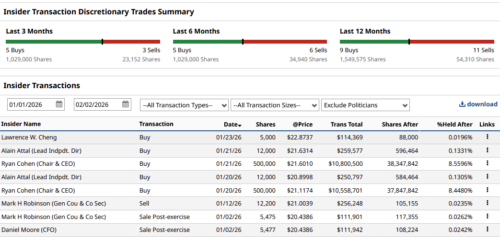
Task: Click Ryan Cohen name in 01/20/26 row
Action: (x=38, y=190)
